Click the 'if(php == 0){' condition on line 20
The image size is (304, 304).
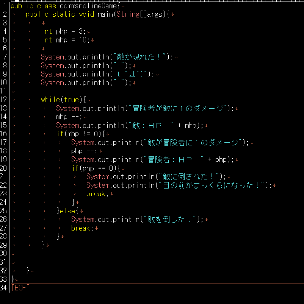point(96,168)
